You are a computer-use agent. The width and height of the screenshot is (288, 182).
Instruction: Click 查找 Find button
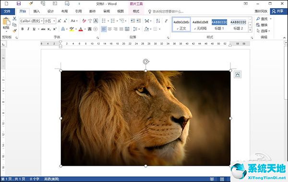click(262, 19)
